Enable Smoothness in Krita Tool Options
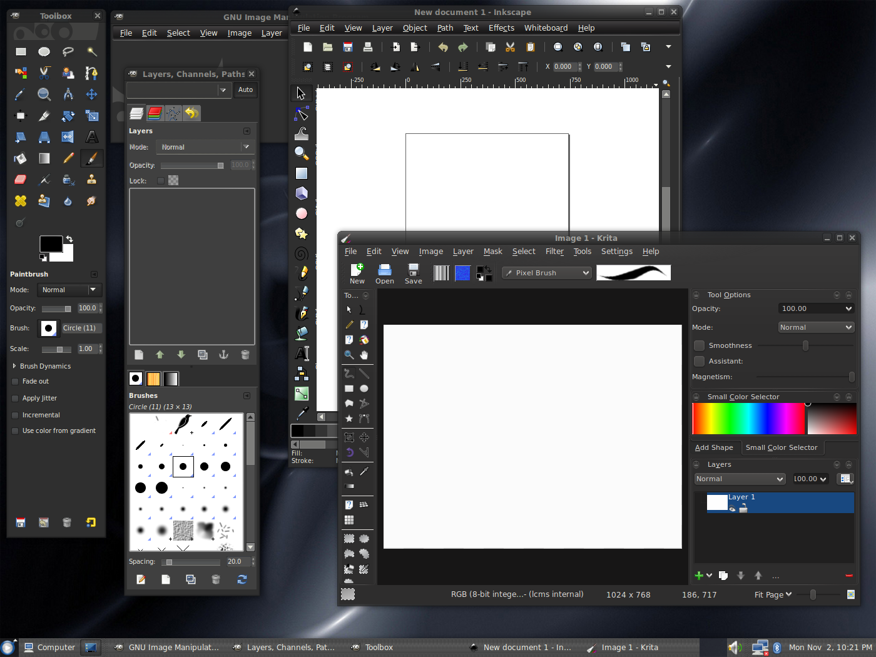Screen dimensions: 876x657 click(699, 345)
